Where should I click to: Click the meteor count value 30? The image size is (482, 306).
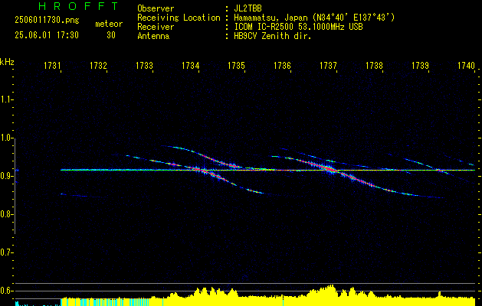tap(111, 35)
